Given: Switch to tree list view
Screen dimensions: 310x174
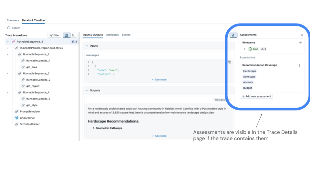Looking at the screenshot, I should pos(66,35).
